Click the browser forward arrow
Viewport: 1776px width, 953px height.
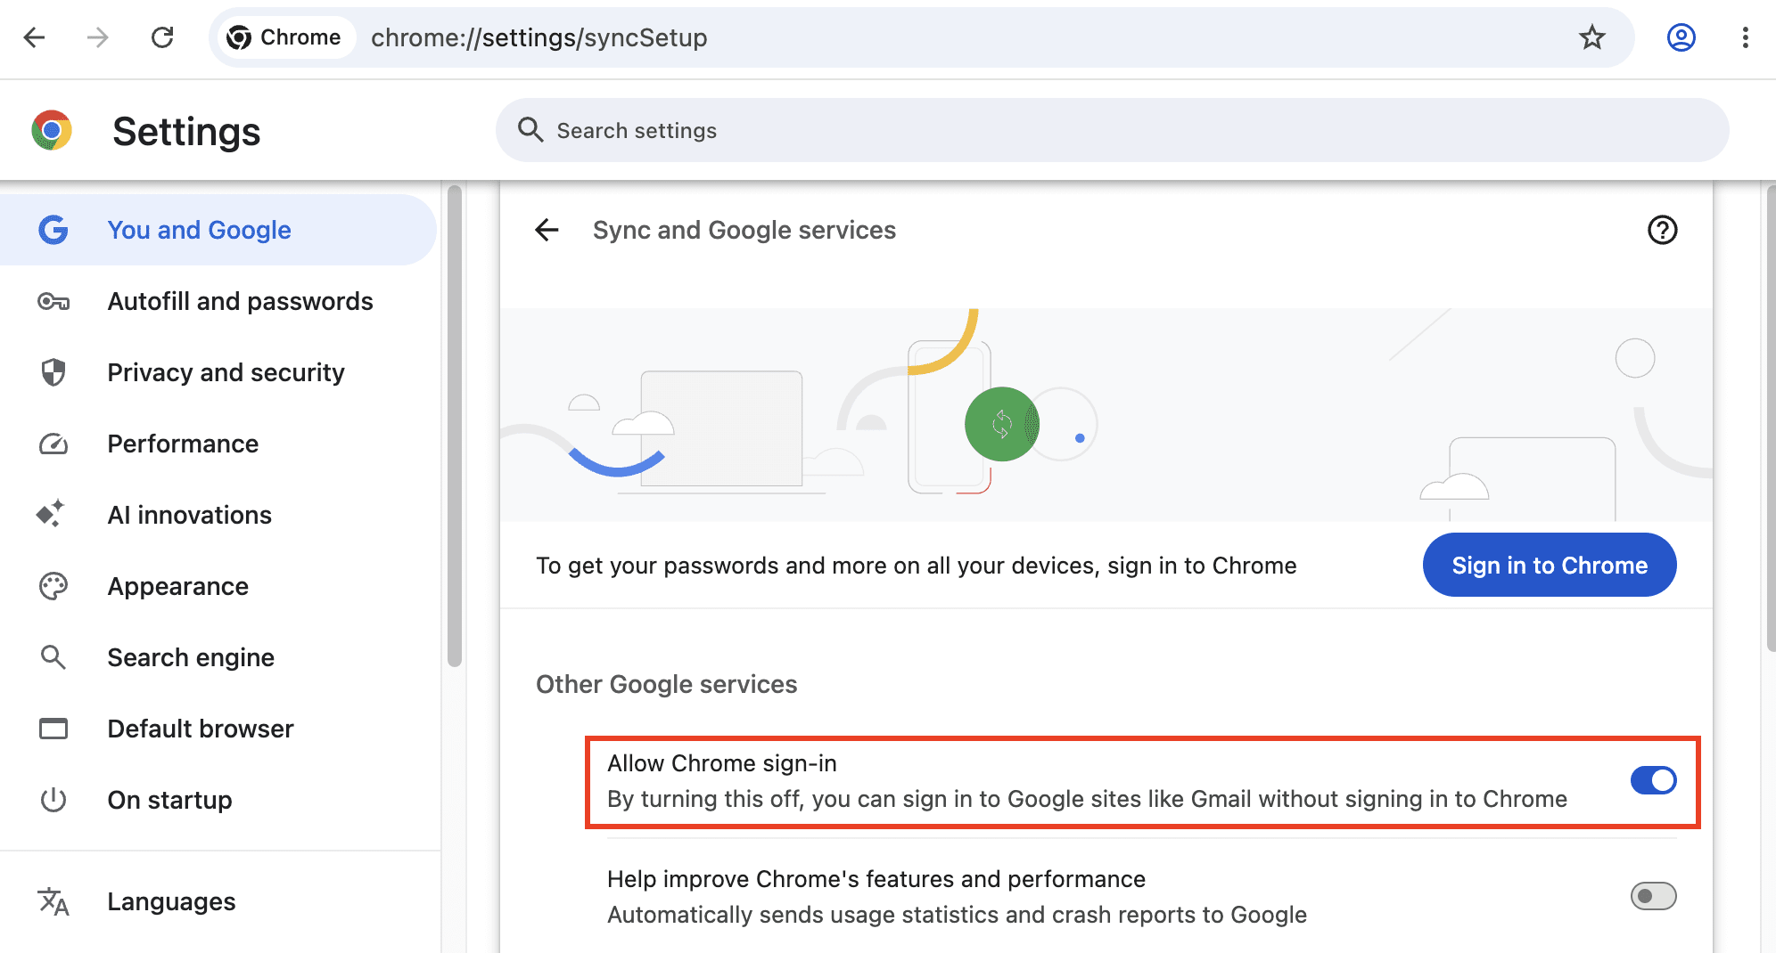[x=98, y=37]
